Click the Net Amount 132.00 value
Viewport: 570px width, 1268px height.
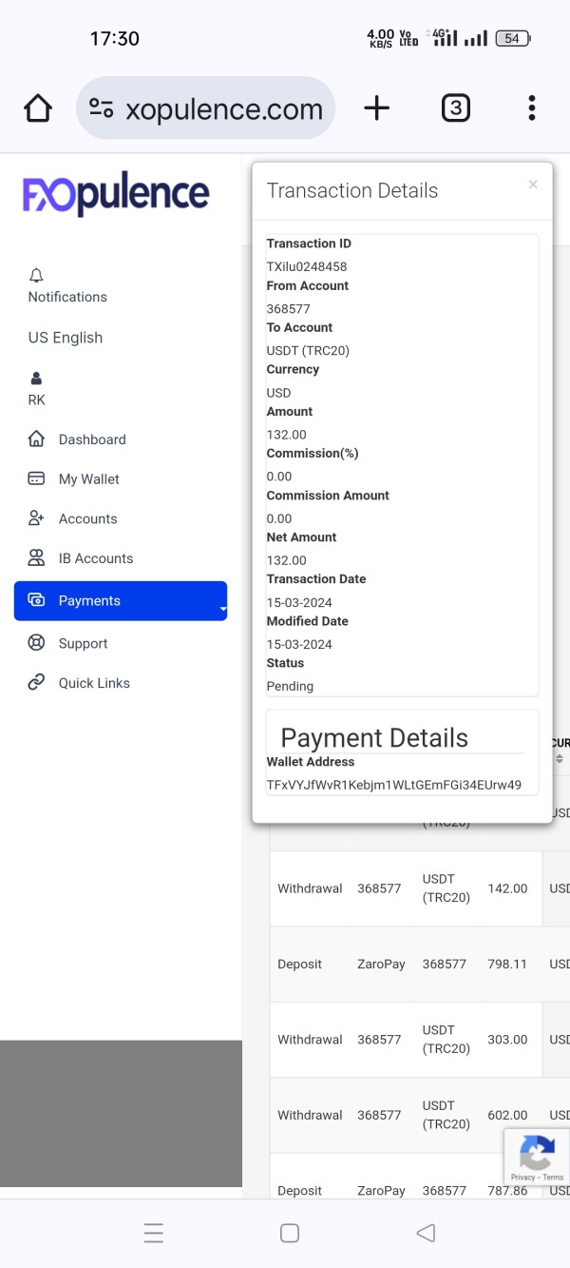287,560
